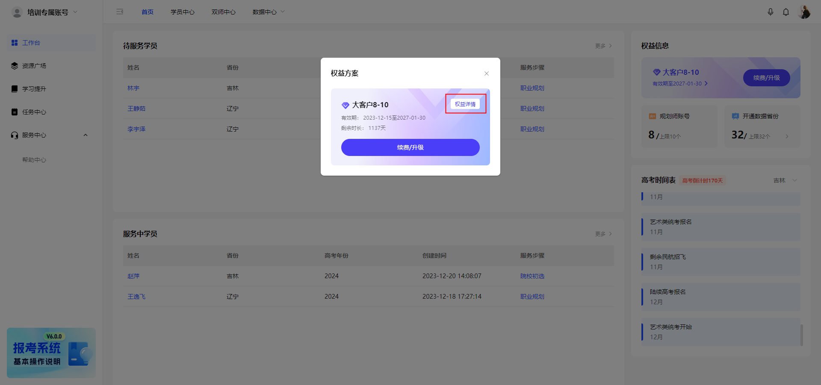The height and width of the screenshot is (385, 821).
Task: Open student 林宇's detail link
Action: click(x=133, y=88)
